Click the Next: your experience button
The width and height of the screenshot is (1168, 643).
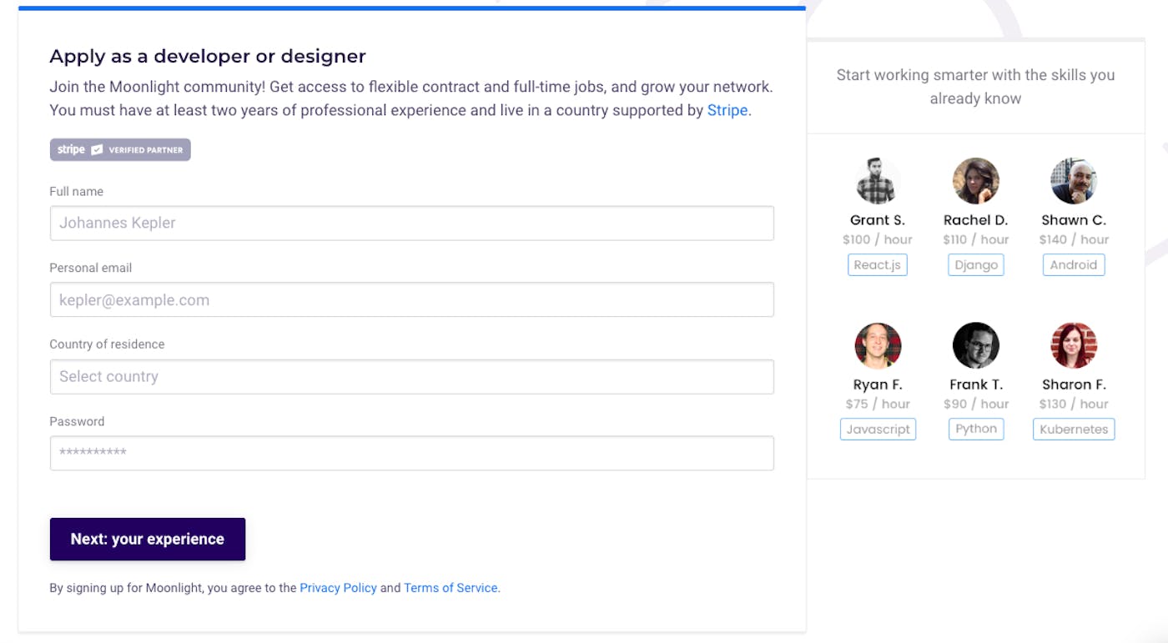tap(148, 539)
